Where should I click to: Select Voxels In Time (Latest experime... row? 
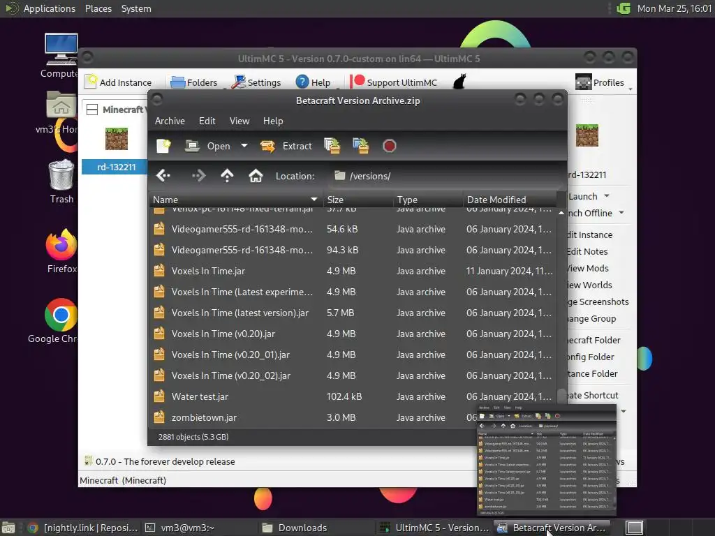pyautogui.click(x=353, y=292)
